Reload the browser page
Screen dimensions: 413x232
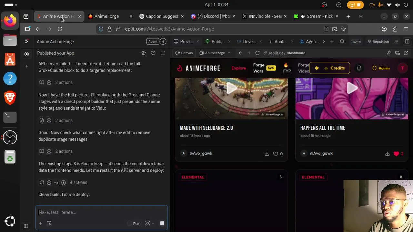[60, 29]
